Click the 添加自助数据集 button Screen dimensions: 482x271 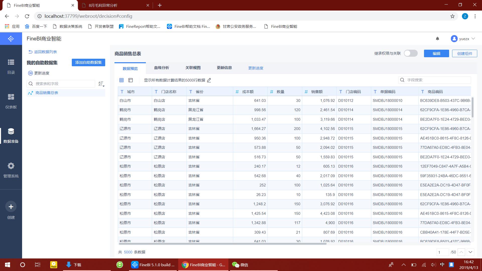[88, 62]
